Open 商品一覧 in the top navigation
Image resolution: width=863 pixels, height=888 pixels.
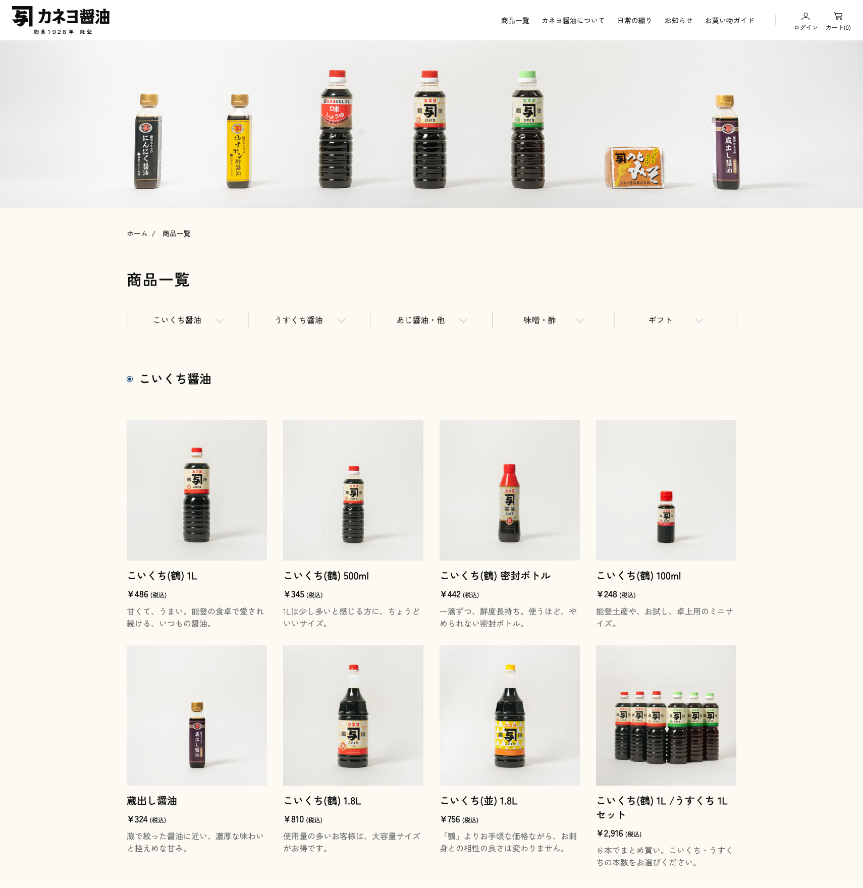click(x=515, y=21)
